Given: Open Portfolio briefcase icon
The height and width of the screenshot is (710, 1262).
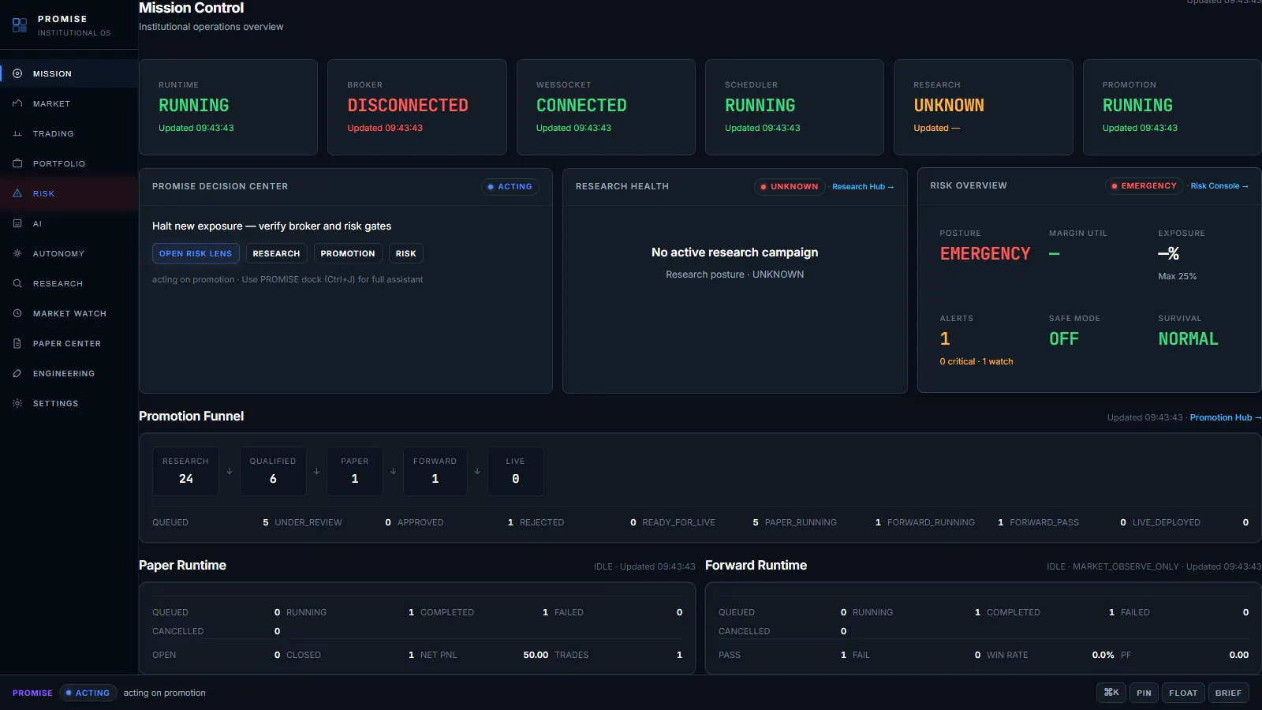Looking at the screenshot, I should [17, 163].
